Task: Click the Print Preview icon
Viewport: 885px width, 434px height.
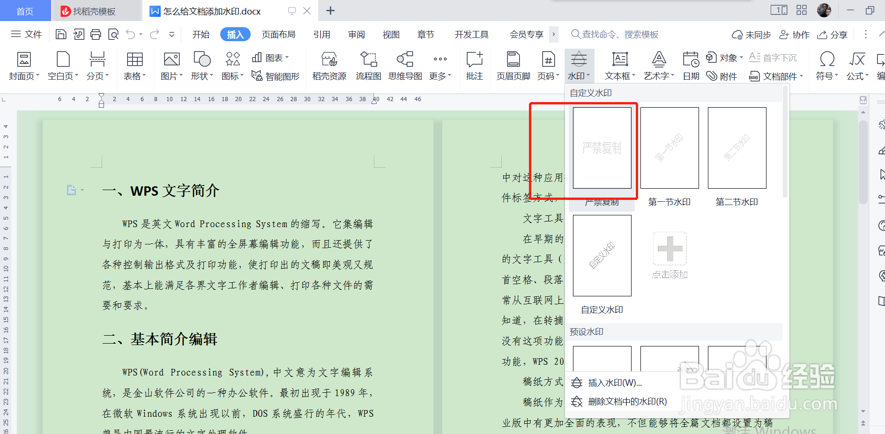Action: [113, 34]
